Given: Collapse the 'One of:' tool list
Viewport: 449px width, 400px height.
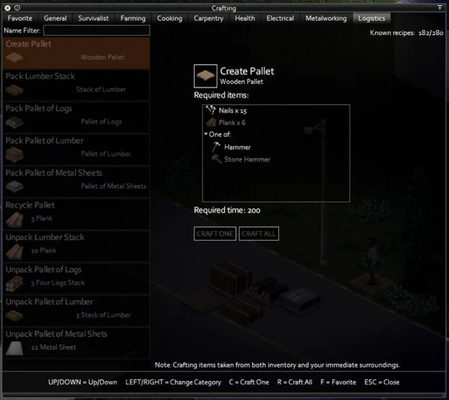Looking at the screenshot, I should click(206, 135).
